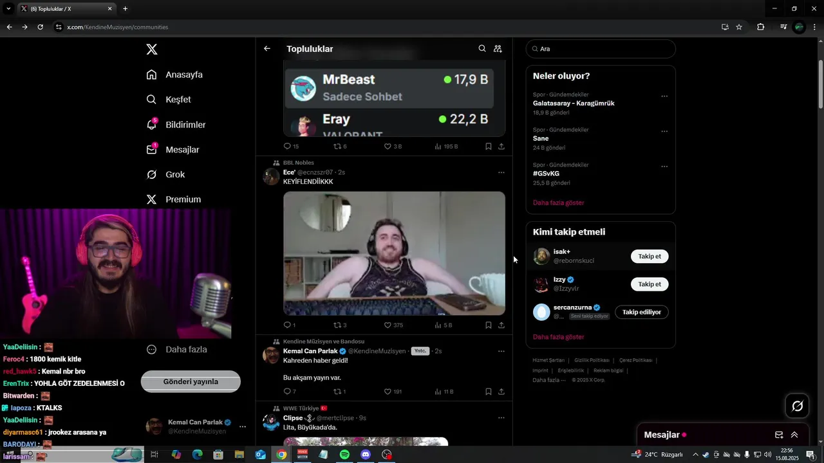Open more options on Clipse post
The height and width of the screenshot is (463, 824).
click(x=501, y=418)
